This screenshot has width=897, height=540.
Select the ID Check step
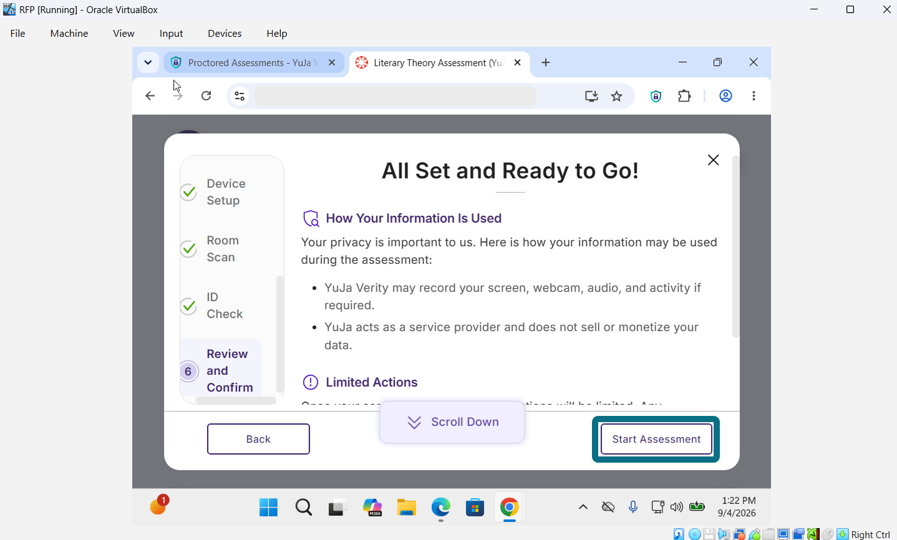[x=221, y=306]
